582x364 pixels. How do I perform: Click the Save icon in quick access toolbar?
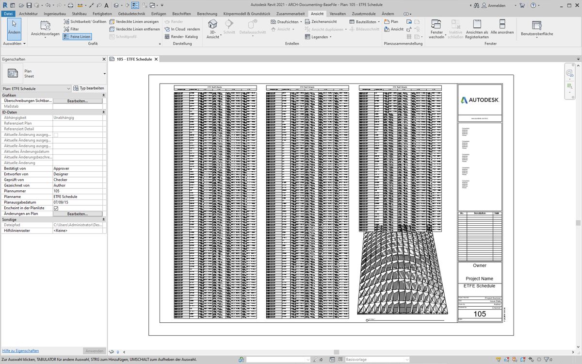coord(29,5)
